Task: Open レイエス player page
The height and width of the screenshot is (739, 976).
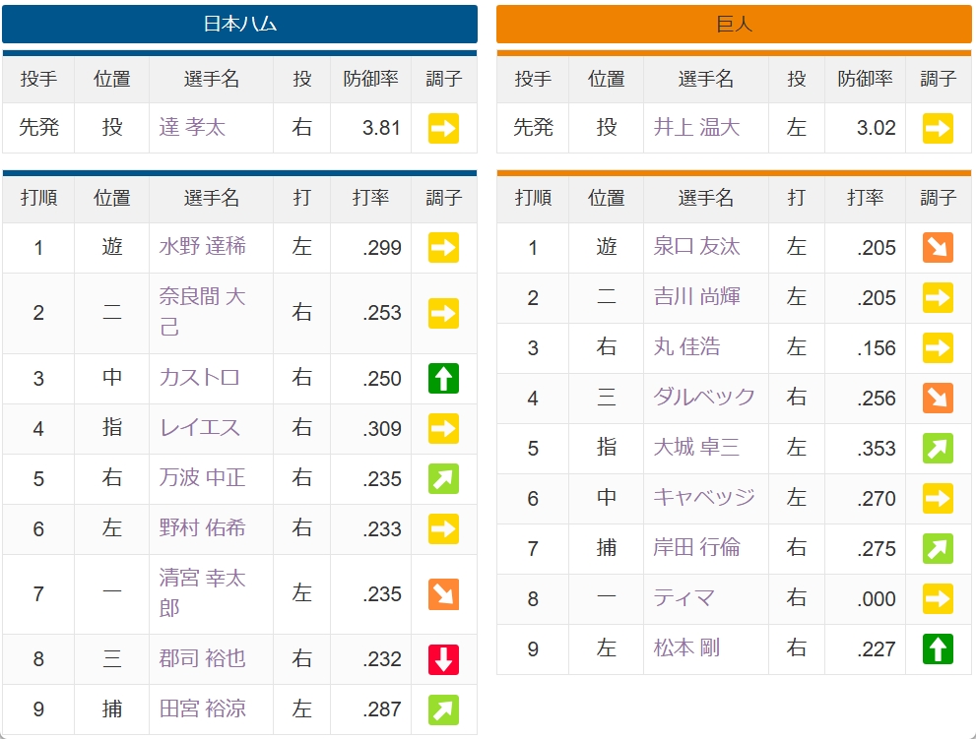Action: tap(199, 427)
